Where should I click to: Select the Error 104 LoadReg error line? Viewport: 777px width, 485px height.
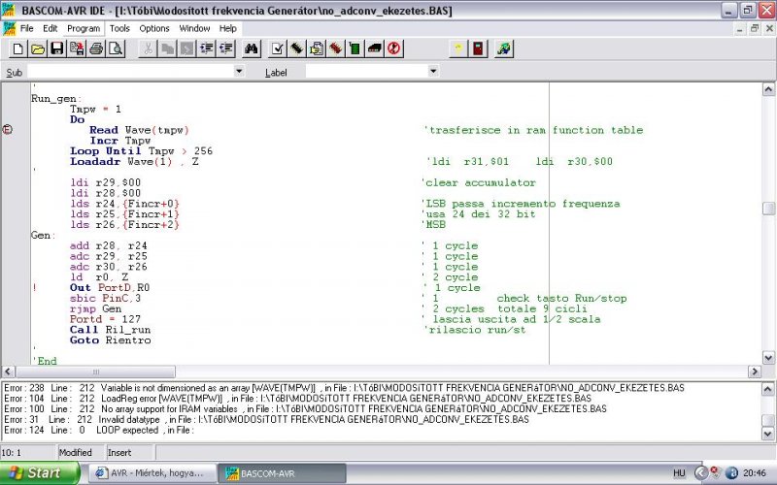[297, 399]
